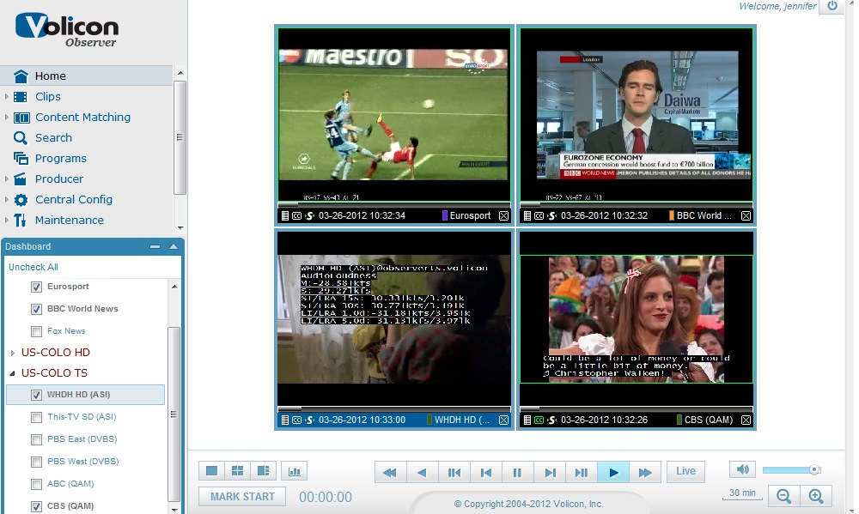Close the Eurosport player
This screenshot has width=859, height=514.
click(x=503, y=215)
